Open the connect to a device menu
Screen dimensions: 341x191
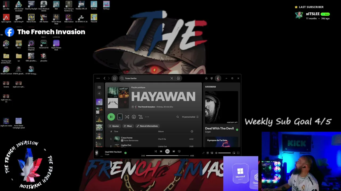[x=212, y=153]
